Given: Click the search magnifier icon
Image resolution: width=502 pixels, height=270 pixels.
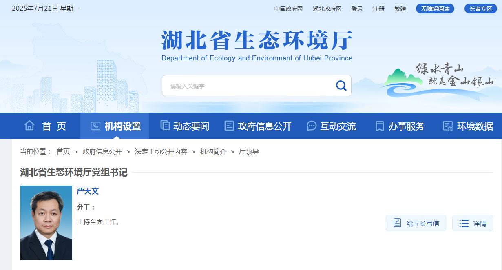Looking at the screenshot, I should 341,86.
